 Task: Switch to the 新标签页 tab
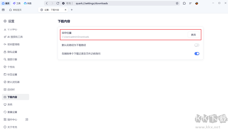[x=17, y=10]
